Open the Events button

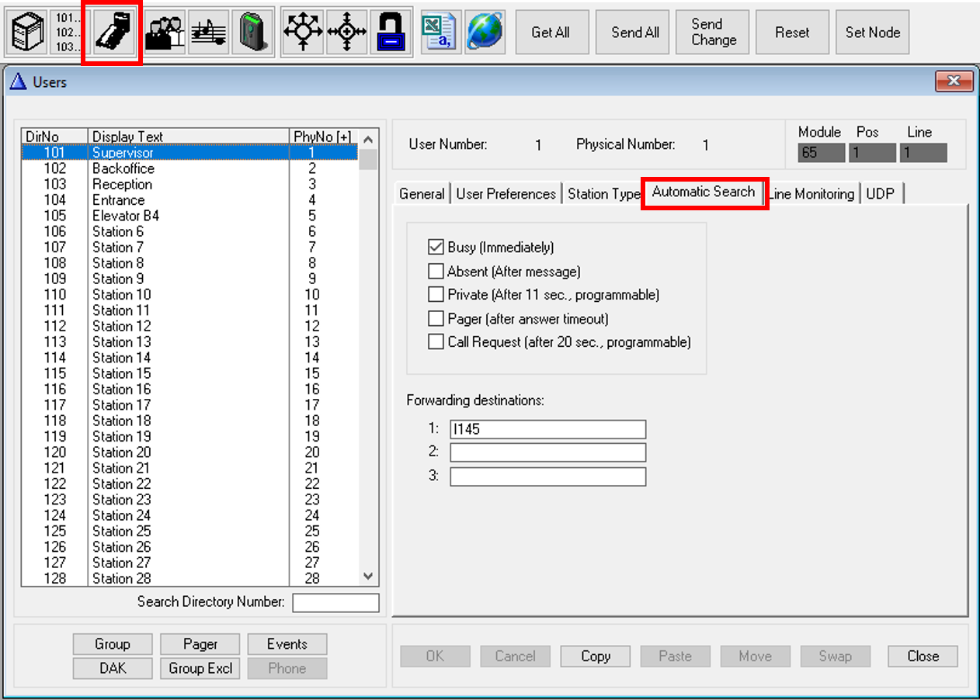(287, 644)
